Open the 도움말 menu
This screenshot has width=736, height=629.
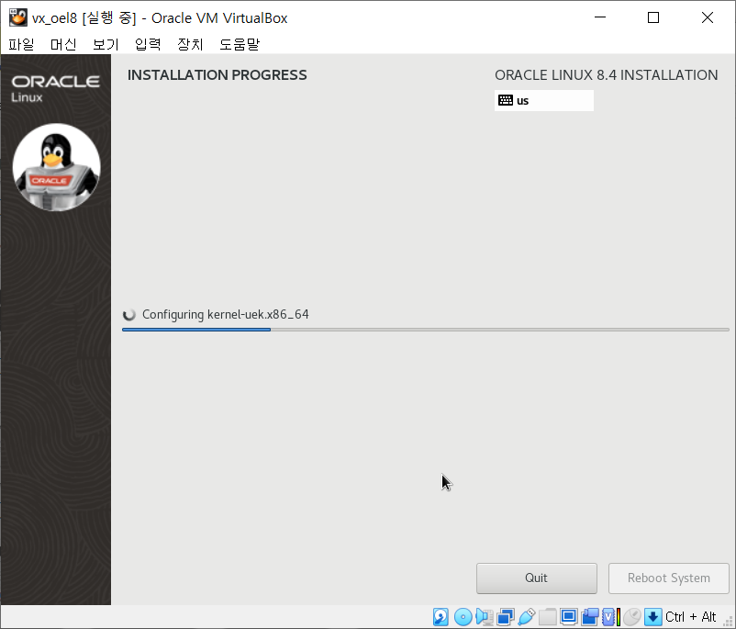[240, 44]
